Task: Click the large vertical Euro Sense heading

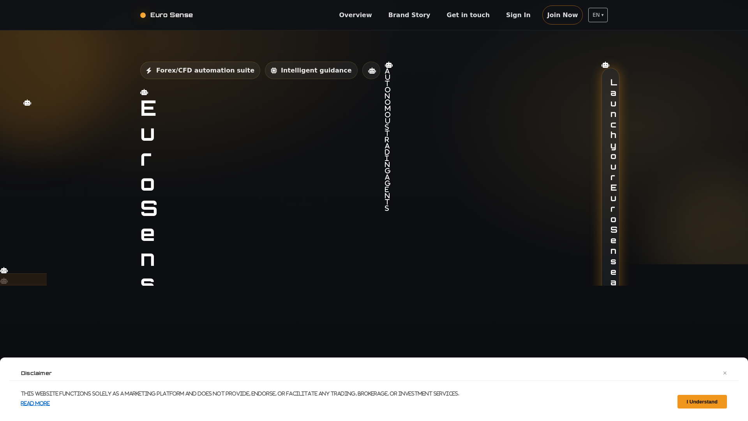Action: pos(148,193)
